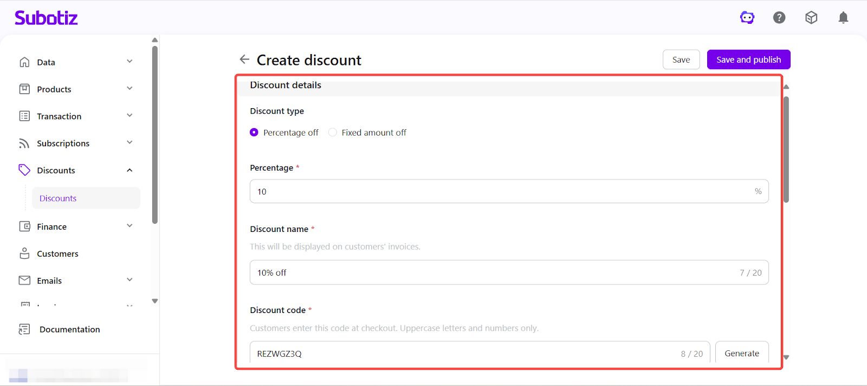Open the Customers sidebar item
This screenshot has height=386, width=867.
[x=57, y=254]
